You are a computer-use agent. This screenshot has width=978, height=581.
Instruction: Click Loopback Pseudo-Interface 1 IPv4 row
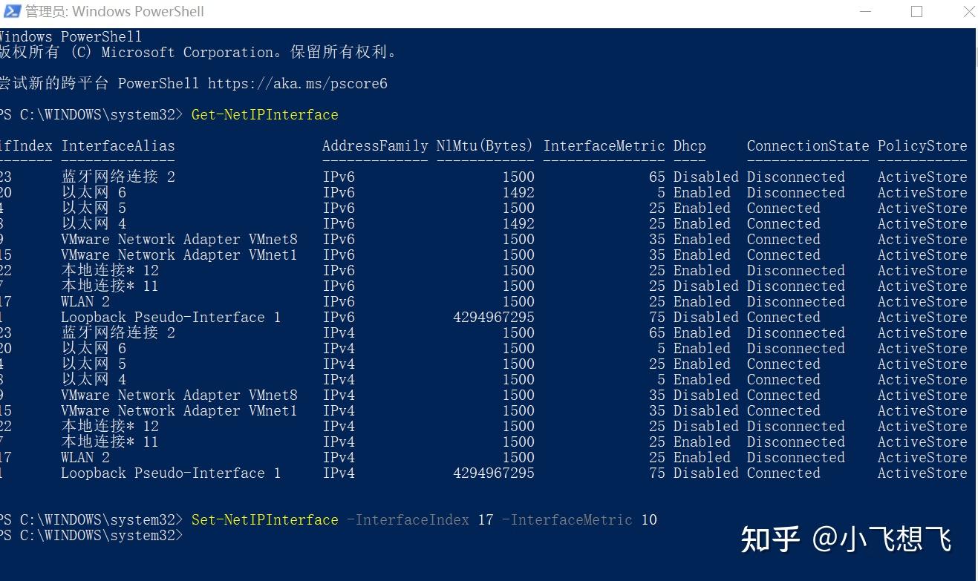click(x=483, y=473)
